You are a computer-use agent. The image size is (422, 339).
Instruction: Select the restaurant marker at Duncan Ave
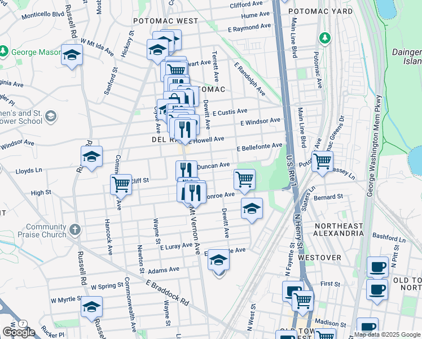tap(186, 169)
